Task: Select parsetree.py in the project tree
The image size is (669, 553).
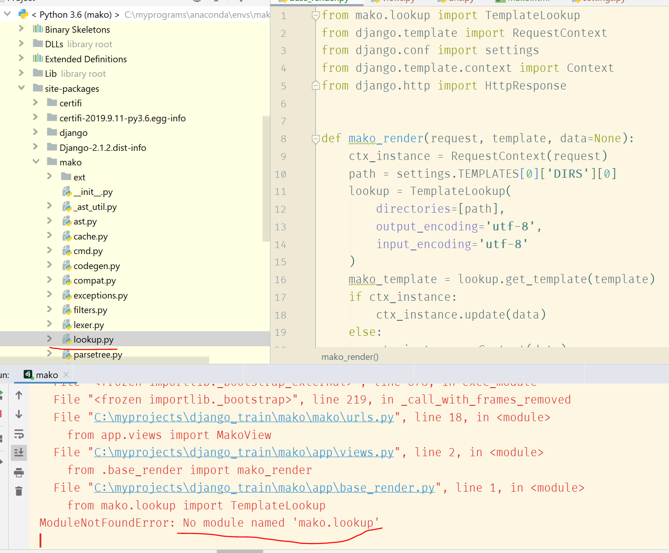Action: (98, 354)
